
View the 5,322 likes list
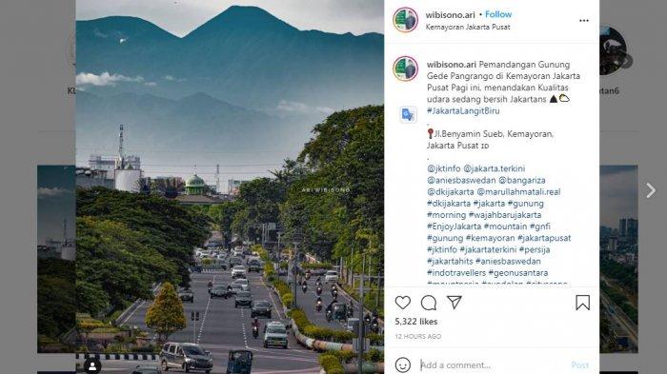point(415,322)
